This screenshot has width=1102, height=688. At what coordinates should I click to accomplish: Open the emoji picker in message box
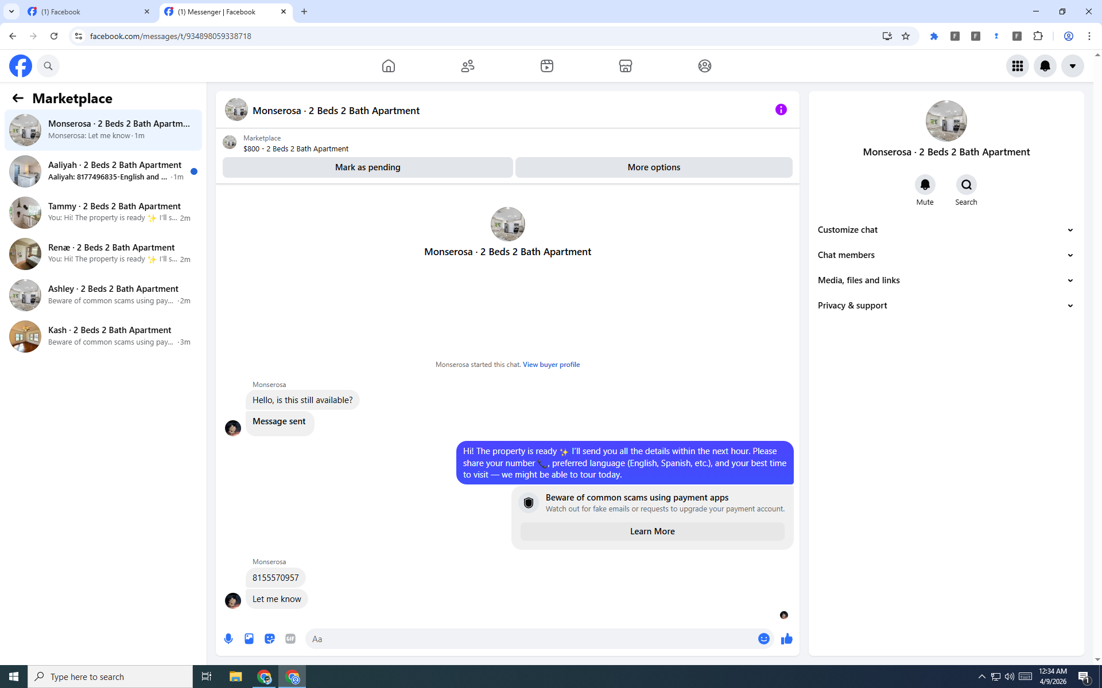tap(763, 639)
